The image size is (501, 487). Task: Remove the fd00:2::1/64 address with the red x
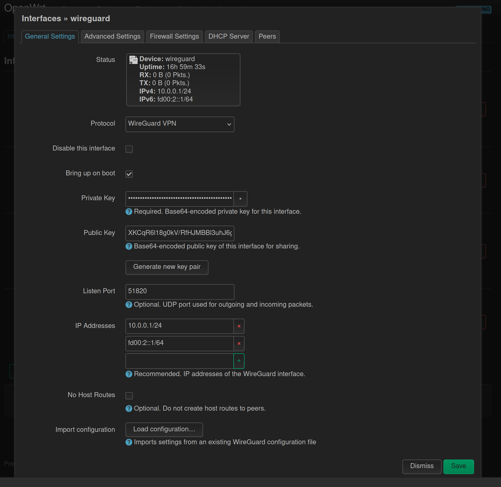(x=239, y=343)
